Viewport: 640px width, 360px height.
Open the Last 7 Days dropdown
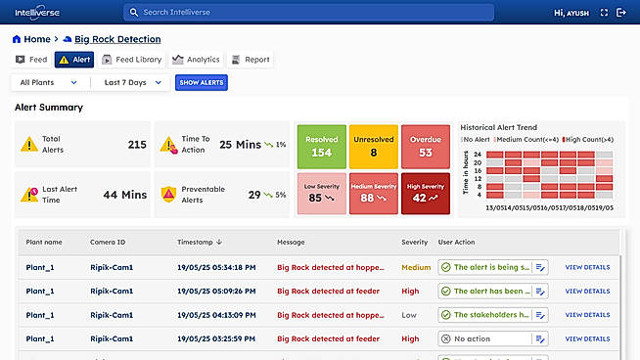click(132, 82)
